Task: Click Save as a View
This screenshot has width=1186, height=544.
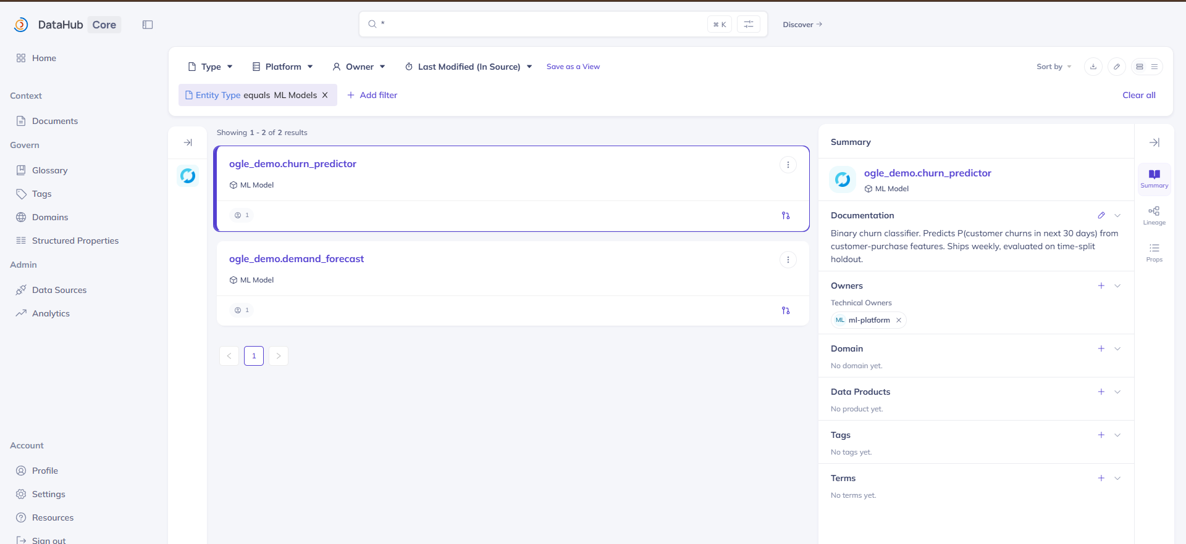Action: point(573,67)
